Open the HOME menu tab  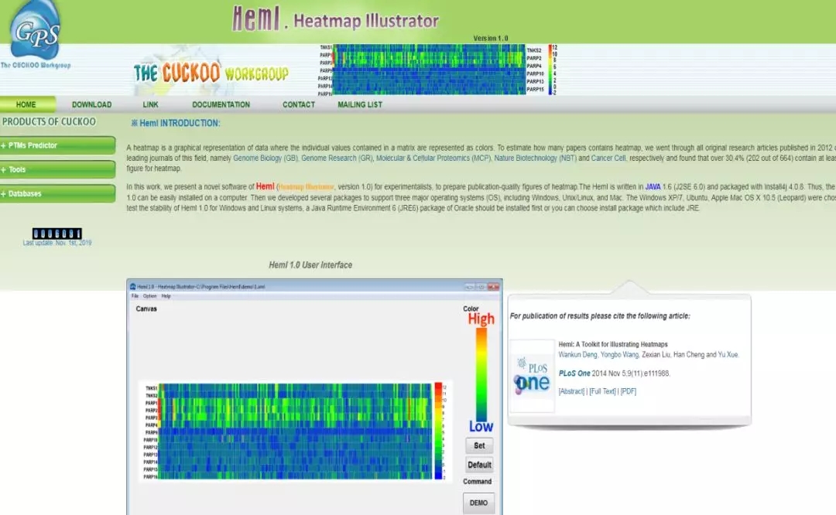[26, 104]
